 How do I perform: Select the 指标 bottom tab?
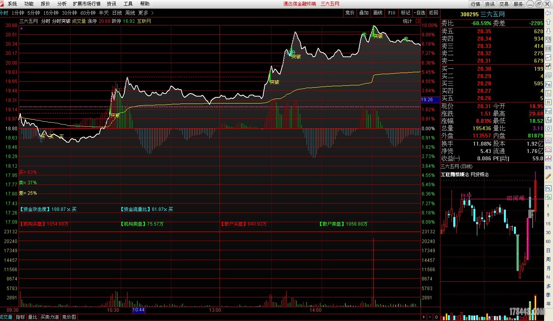click(x=20, y=317)
